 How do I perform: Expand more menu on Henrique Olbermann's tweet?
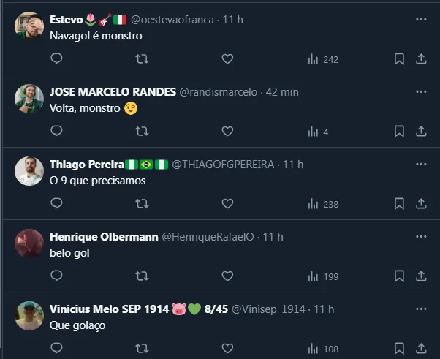coord(421,236)
